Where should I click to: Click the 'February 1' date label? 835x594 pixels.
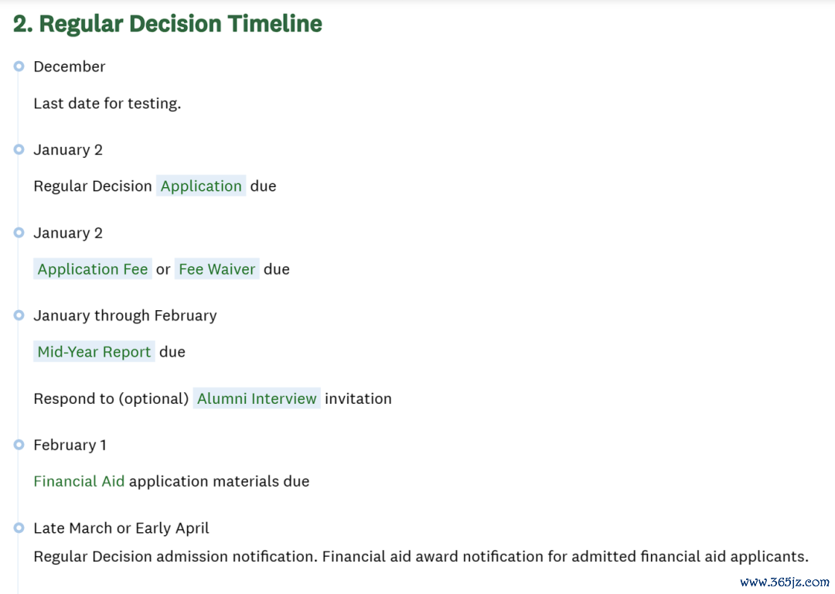(70, 445)
